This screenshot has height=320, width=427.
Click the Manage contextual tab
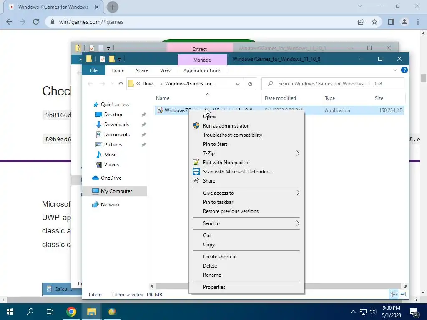click(x=202, y=60)
